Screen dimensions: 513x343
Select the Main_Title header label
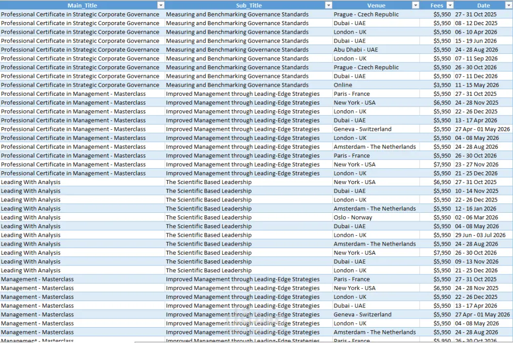[x=82, y=5]
